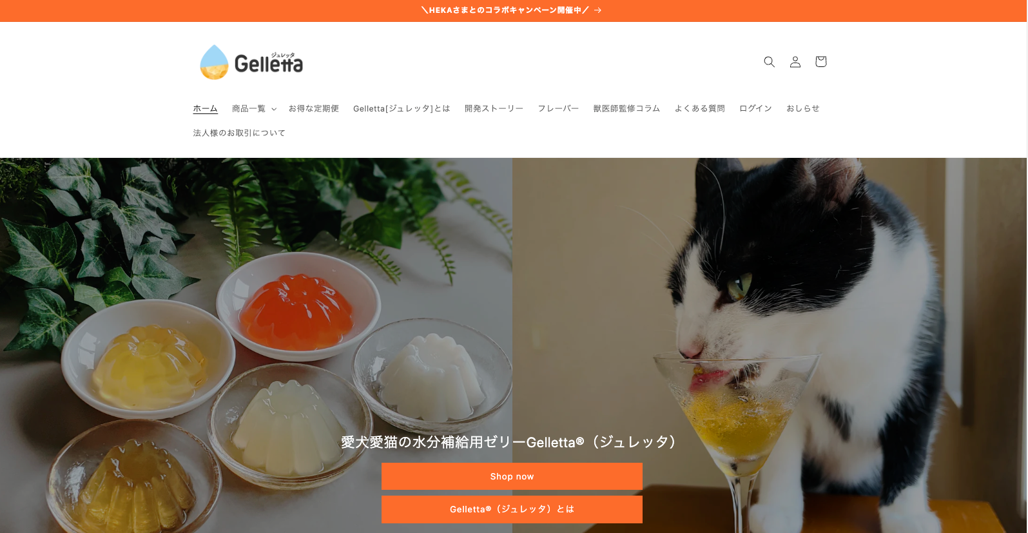Click the Gelletta water-drop logo
The height and width of the screenshot is (533, 1028).
point(251,62)
